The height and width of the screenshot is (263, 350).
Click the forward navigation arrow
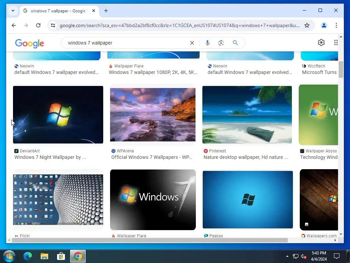26,25
